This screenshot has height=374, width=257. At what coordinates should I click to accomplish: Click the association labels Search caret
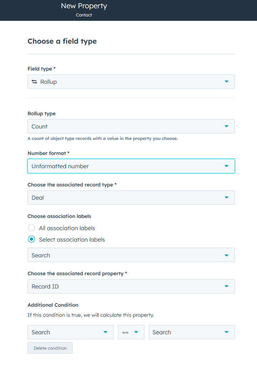click(x=227, y=254)
